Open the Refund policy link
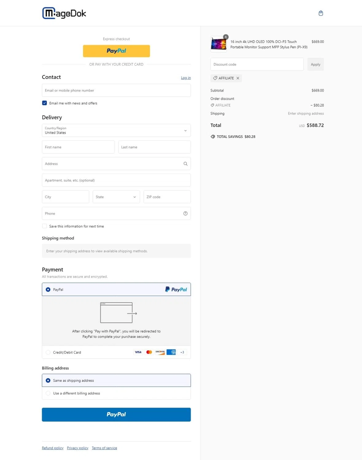362x460 pixels. [53, 448]
